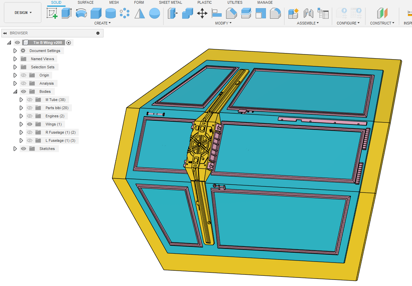Hide the Sketches folder

[23, 149]
